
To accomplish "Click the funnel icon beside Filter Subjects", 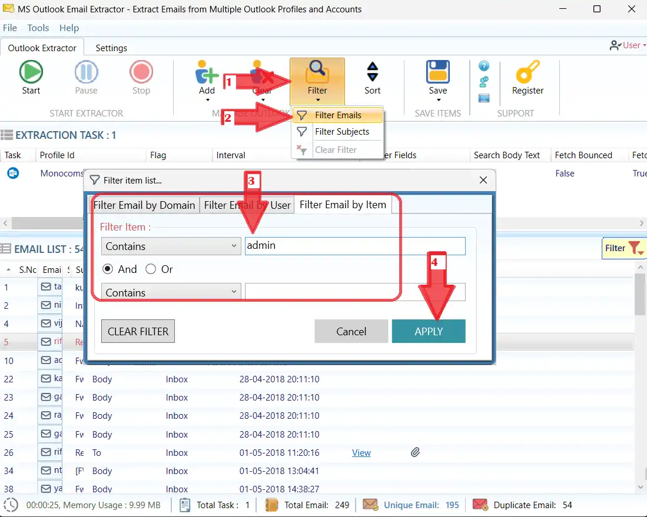I will 301,132.
